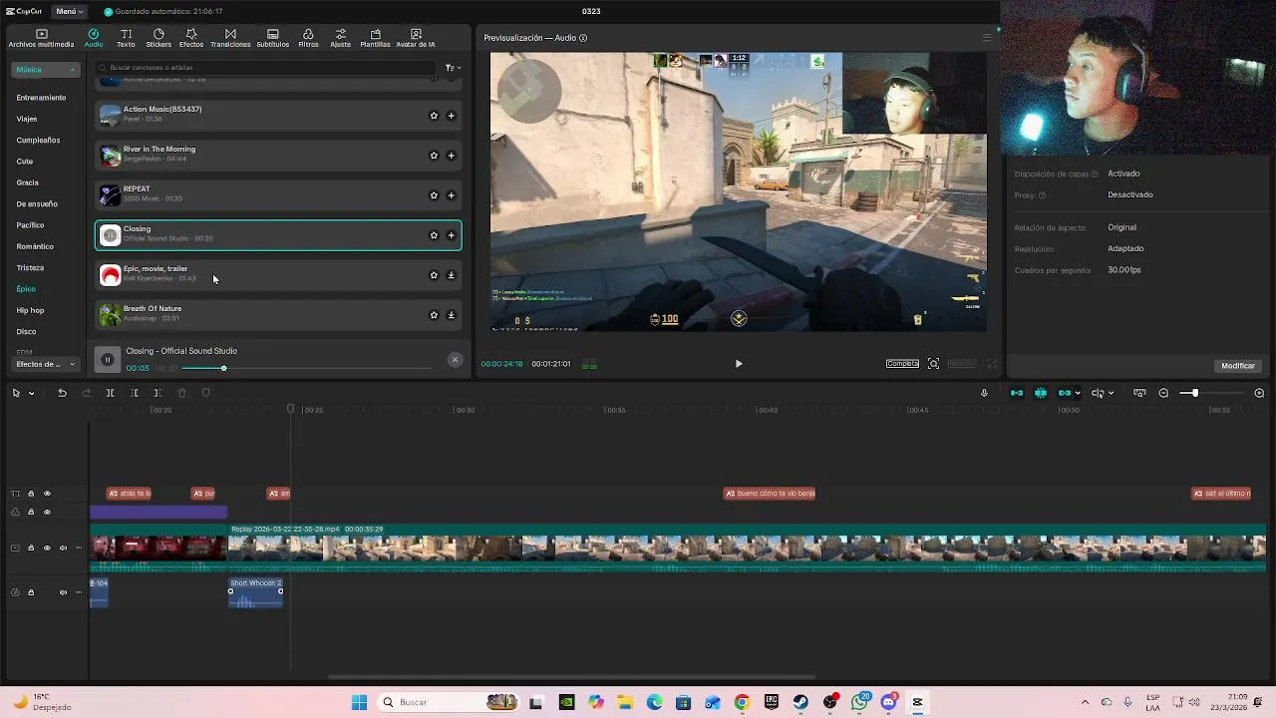Choose the Disco music category
This screenshot has height=718, width=1276.
[26, 331]
